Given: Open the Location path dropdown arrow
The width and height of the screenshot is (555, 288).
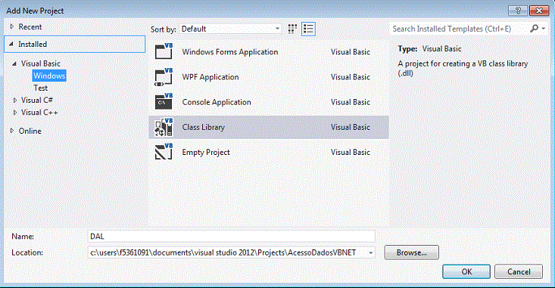Looking at the screenshot, I should [x=370, y=252].
